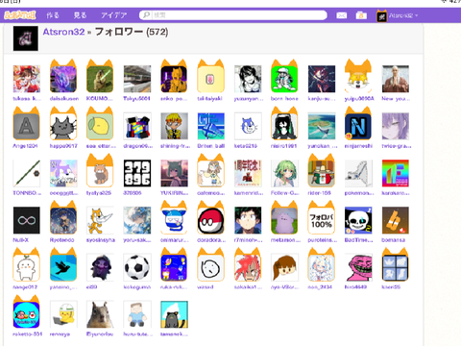Screen dimensions: 461x346
Task: Open the アイデア (Ideas) menu item
Action: 114,15
